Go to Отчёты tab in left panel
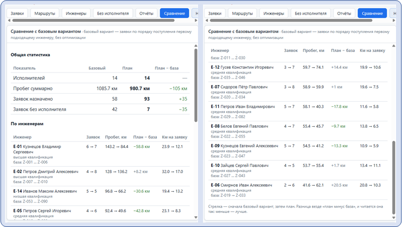 click(146, 14)
